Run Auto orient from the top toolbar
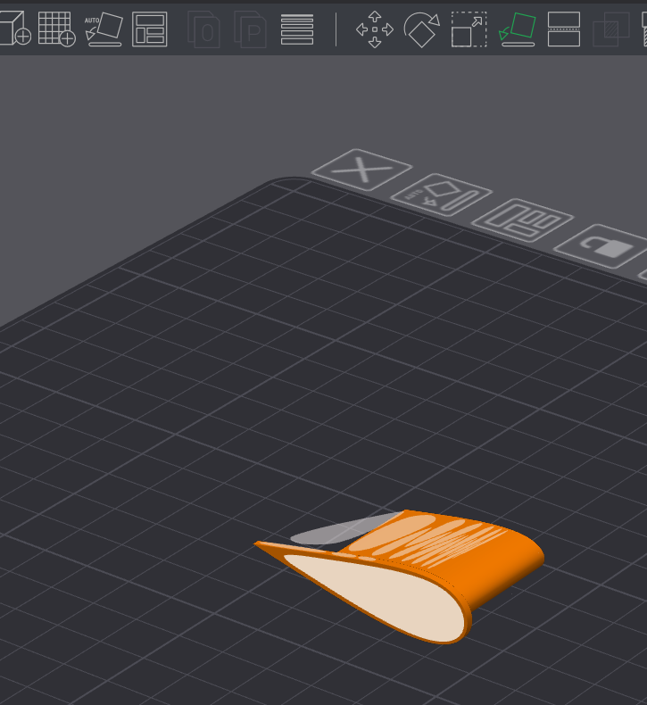The image size is (647, 705). click(104, 29)
